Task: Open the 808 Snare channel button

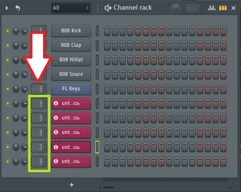Action: (x=71, y=74)
